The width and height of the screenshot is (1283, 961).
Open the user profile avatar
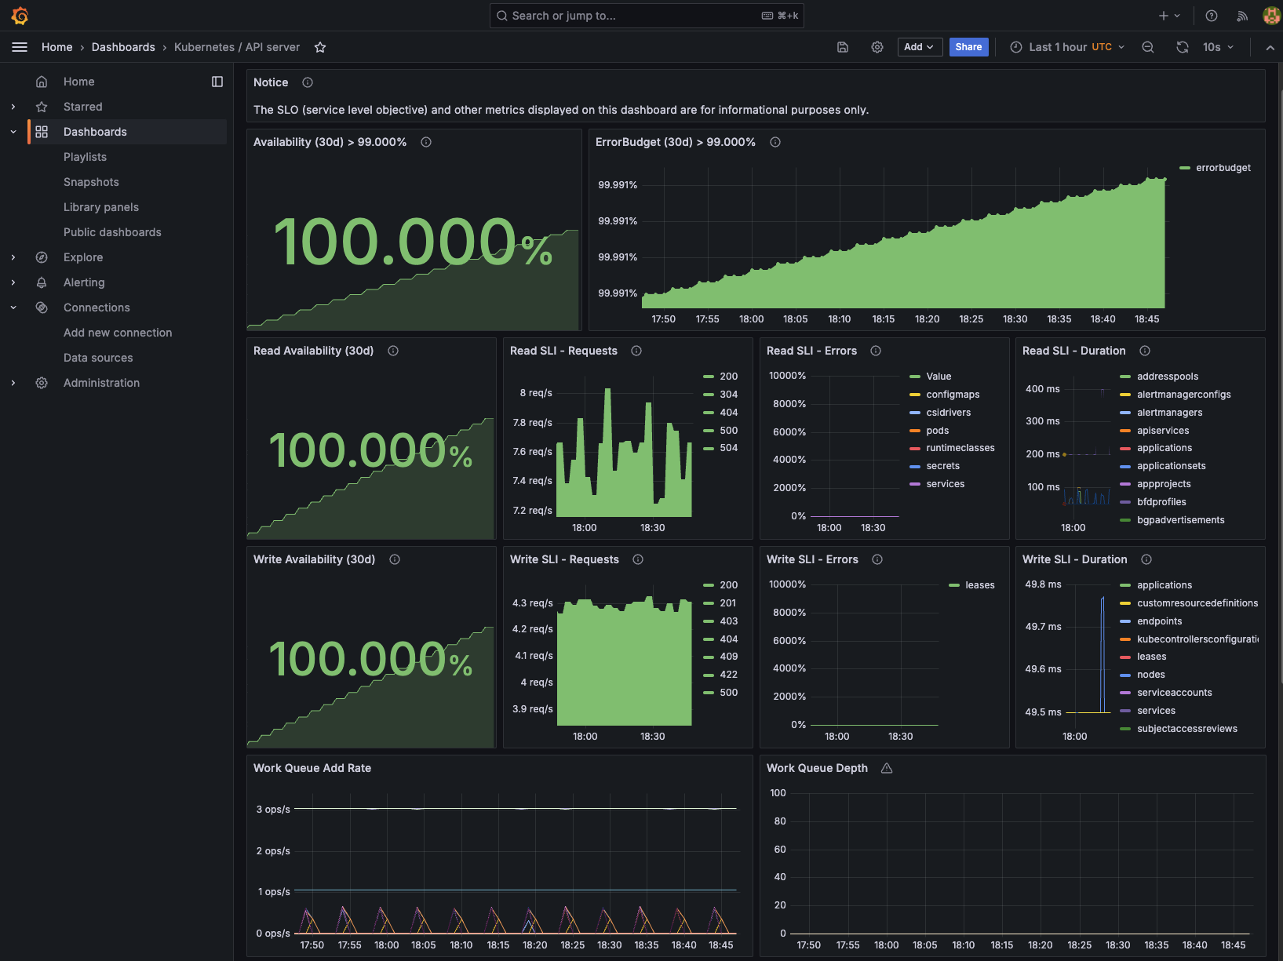1270,15
